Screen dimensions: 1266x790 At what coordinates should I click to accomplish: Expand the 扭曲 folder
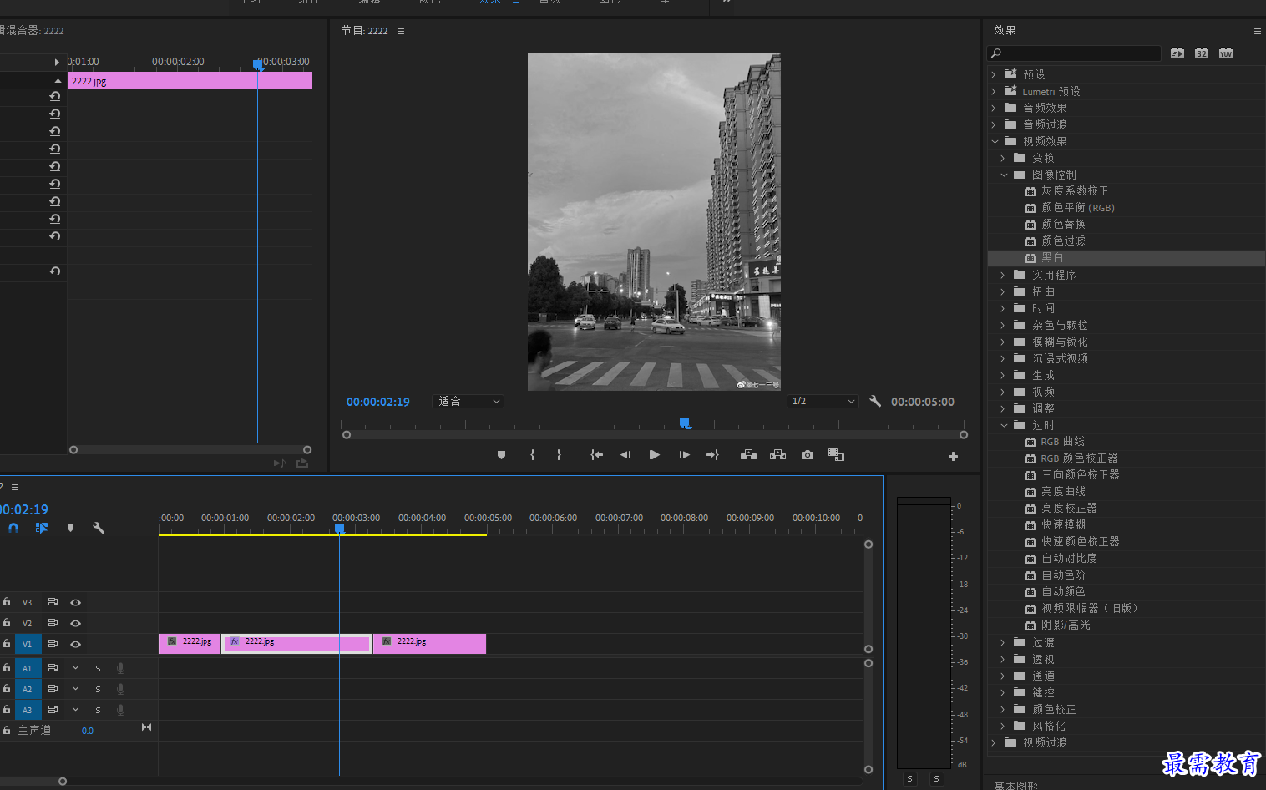tap(1003, 291)
